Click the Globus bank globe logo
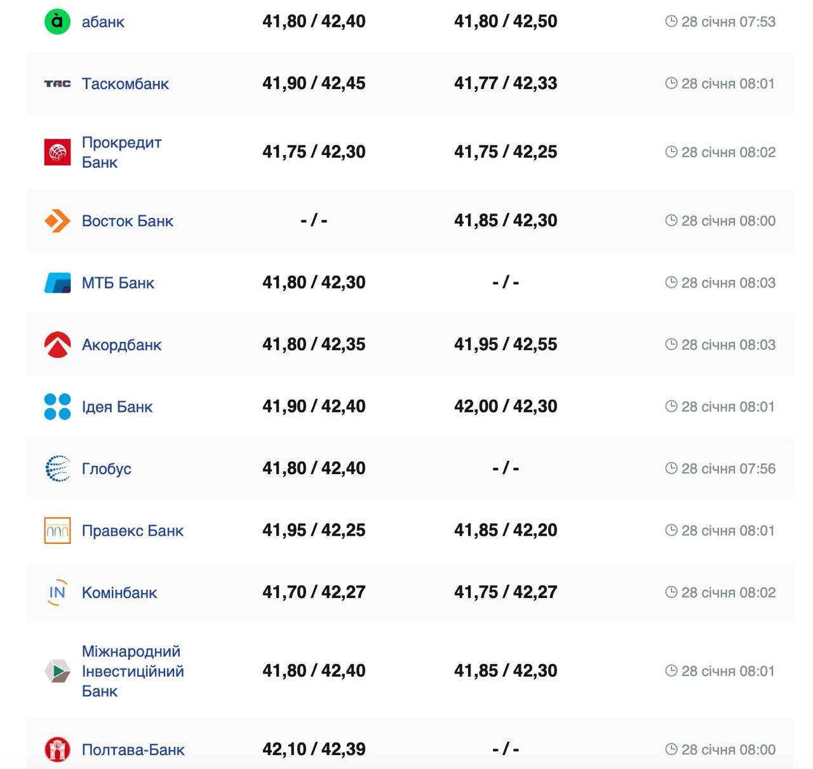 click(x=57, y=468)
